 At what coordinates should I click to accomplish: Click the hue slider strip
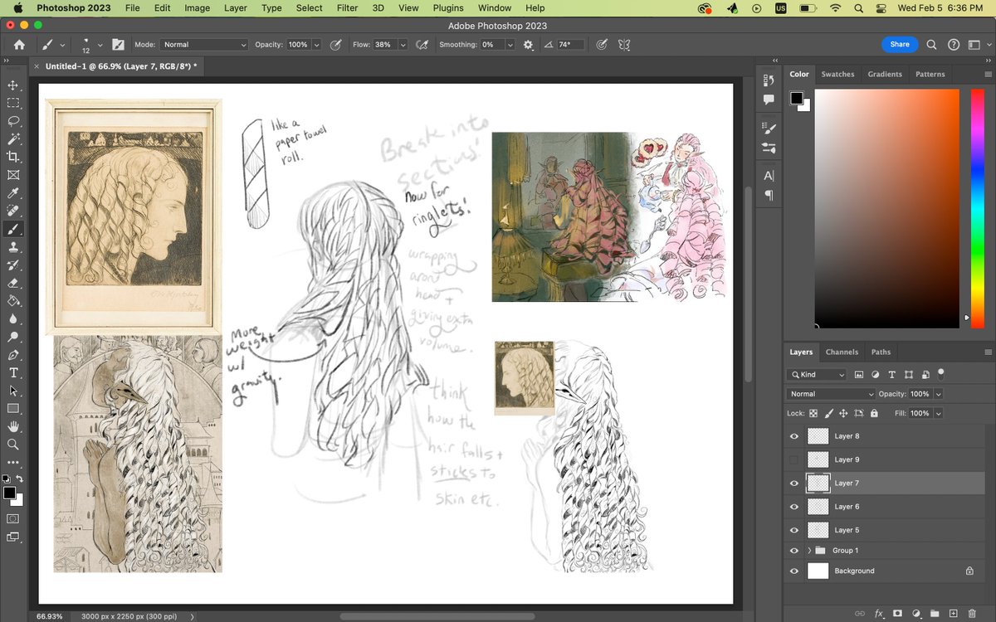tap(977, 207)
